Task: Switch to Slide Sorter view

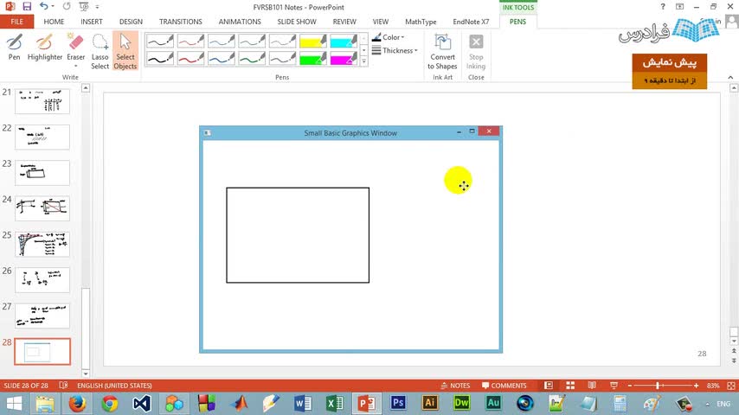Action: coord(570,386)
